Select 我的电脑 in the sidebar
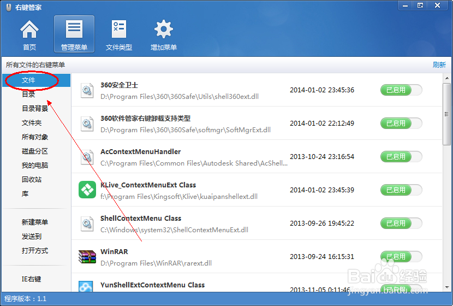 [35, 165]
